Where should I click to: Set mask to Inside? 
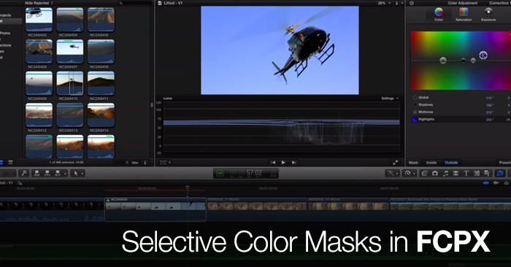431,163
